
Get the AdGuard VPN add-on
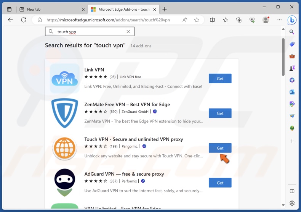click(x=220, y=183)
